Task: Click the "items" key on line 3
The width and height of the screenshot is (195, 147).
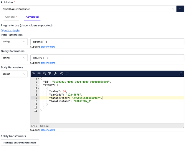Action: [x=49, y=85]
